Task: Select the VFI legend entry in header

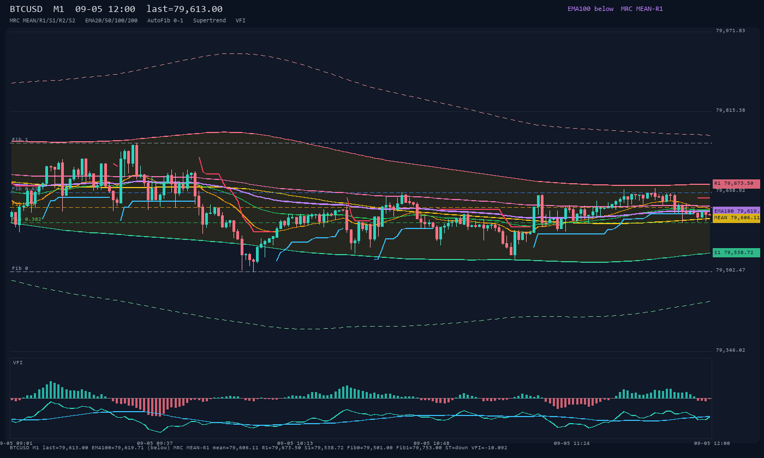Action: tap(241, 21)
